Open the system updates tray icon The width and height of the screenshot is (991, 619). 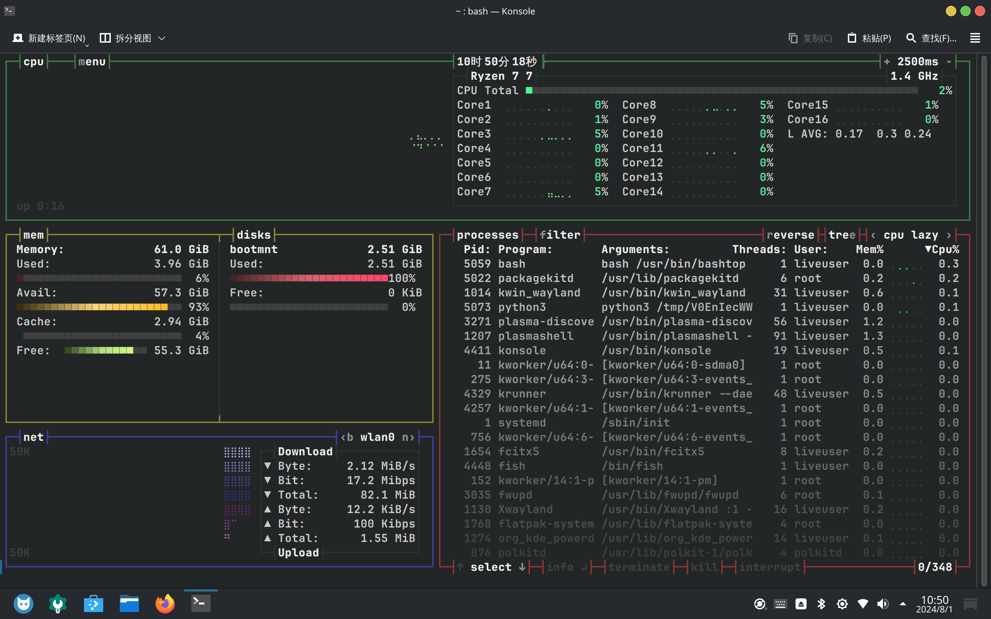[x=760, y=604]
